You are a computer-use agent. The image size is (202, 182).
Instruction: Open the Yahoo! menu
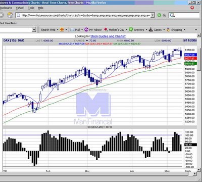pyautogui.click(x=20, y=8)
